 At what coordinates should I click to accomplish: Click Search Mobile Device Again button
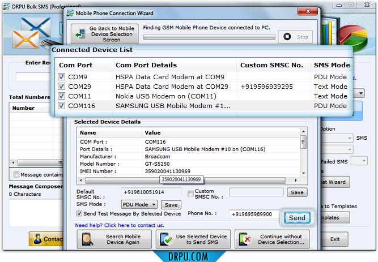(x=114, y=239)
